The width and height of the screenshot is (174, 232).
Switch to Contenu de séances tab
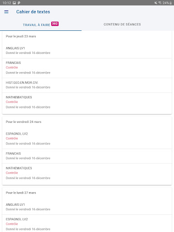tap(122, 24)
